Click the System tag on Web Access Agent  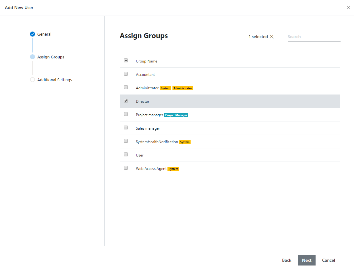point(173,169)
